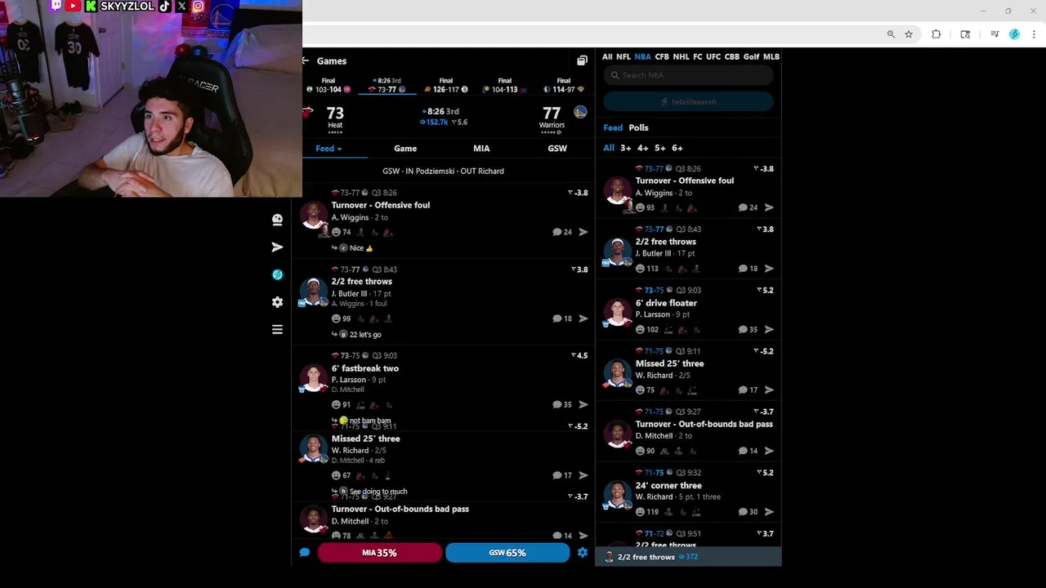React with emoji to 6' fastbreak two play
1046x588 pixels.
point(336,404)
